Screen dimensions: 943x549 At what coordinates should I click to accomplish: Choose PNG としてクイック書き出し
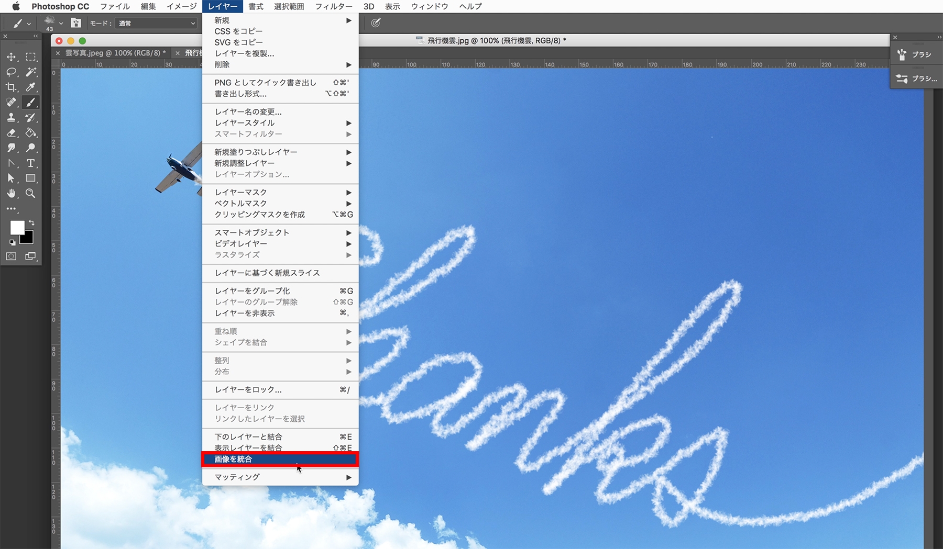point(280,82)
